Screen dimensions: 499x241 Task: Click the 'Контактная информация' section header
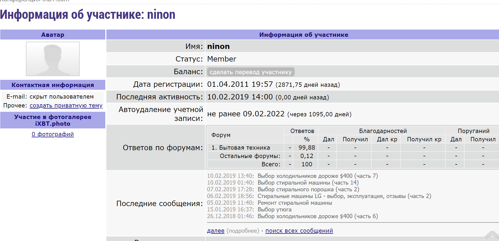click(53, 85)
